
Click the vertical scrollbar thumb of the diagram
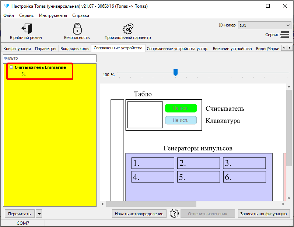pos(289,128)
